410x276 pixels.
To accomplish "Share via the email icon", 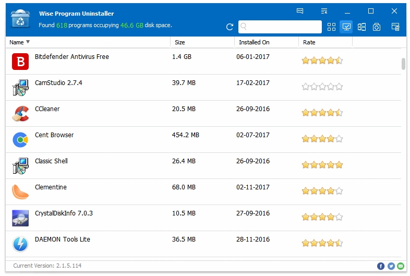I will coord(401,266).
